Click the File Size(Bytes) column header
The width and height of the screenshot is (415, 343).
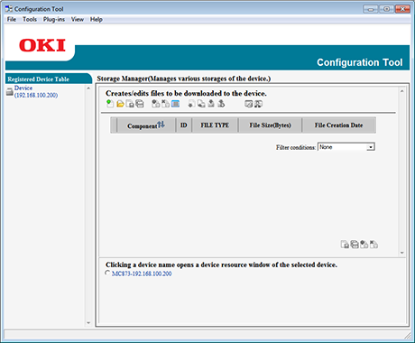(x=270, y=125)
